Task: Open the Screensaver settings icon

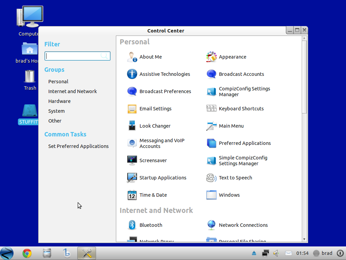Action: [132, 160]
